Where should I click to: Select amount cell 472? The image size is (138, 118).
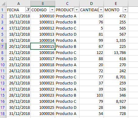click(116, 16)
